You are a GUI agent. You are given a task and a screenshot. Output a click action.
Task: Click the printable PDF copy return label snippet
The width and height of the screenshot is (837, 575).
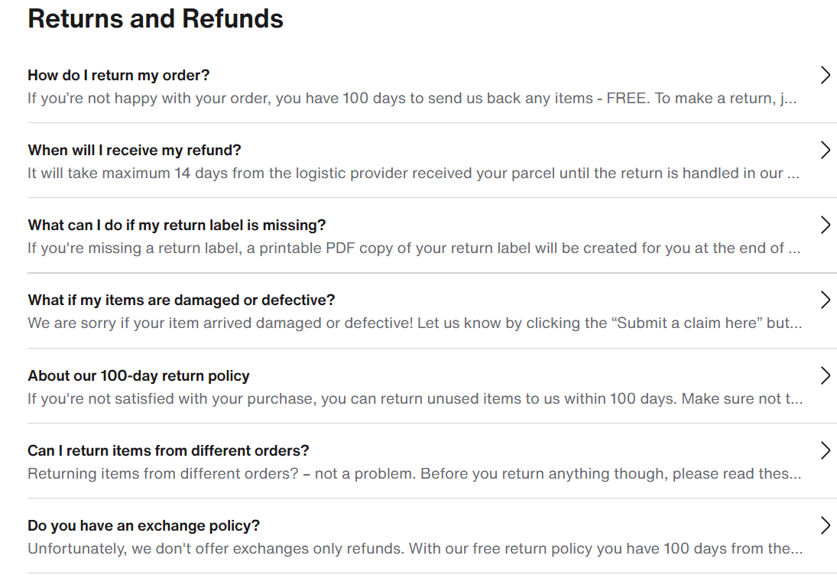[414, 249]
